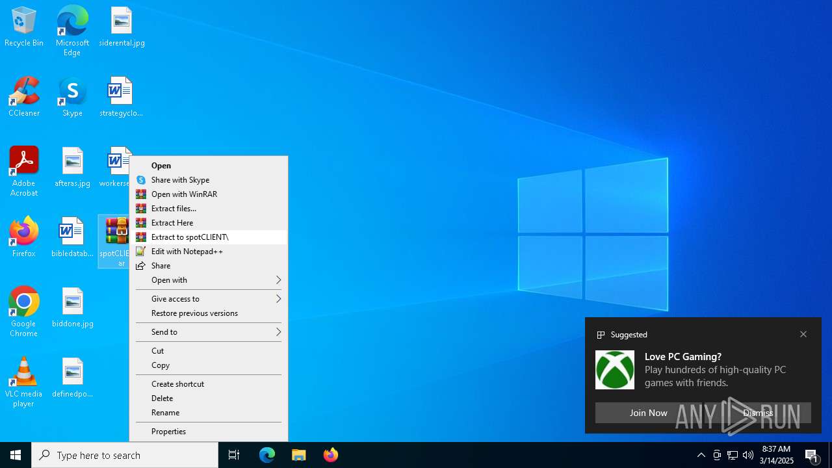This screenshot has width=832, height=468.
Task: Launch Skype desktop shortcut
Action: click(72, 97)
